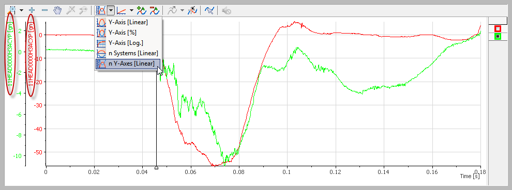
Task: Choose Y-Axis [Linear] from the menu
Action: click(x=128, y=23)
